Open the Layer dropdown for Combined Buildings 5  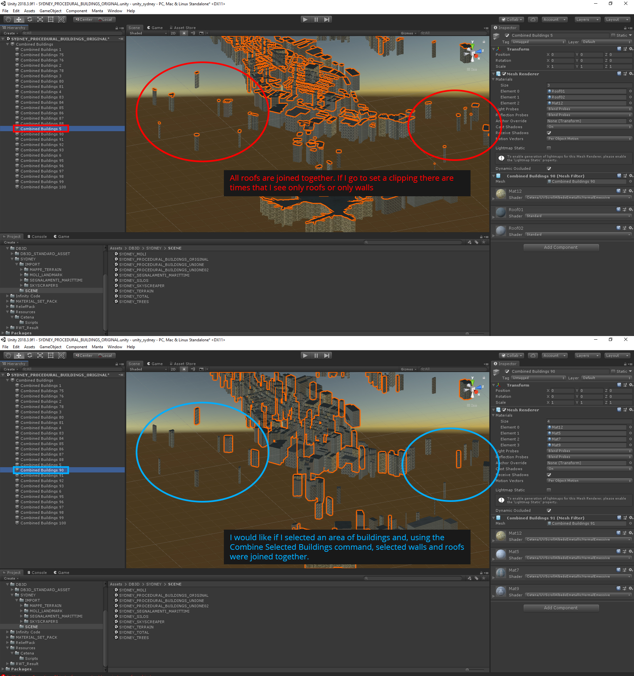[x=607, y=42]
